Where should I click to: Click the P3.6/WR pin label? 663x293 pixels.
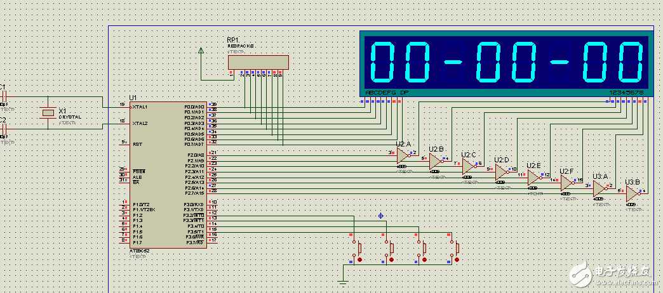[x=194, y=237]
